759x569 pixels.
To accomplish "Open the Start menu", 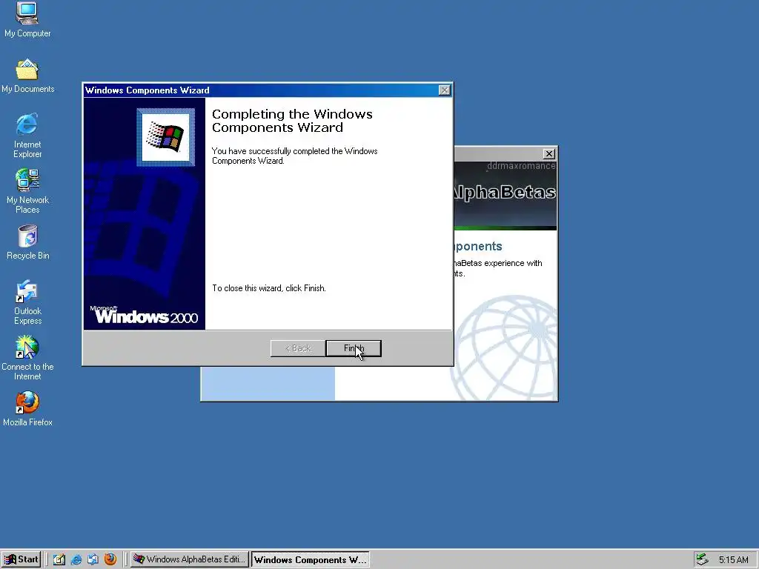I will click(x=21, y=559).
